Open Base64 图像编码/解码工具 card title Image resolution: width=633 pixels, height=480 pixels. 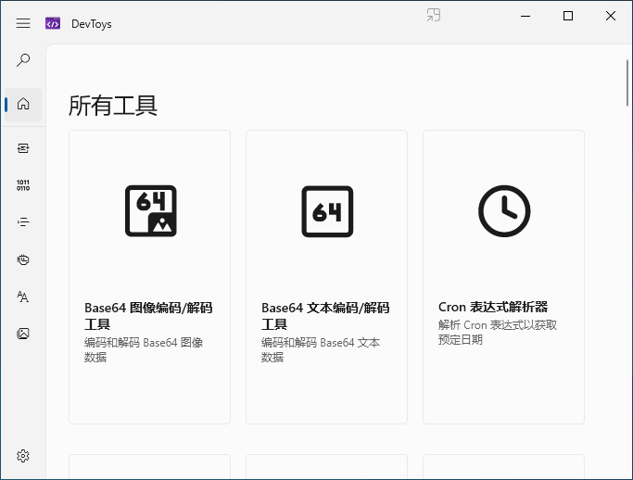[148, 316]
